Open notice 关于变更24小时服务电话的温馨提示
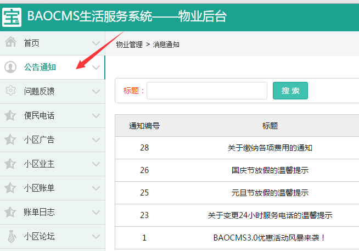 pos(270,215)
